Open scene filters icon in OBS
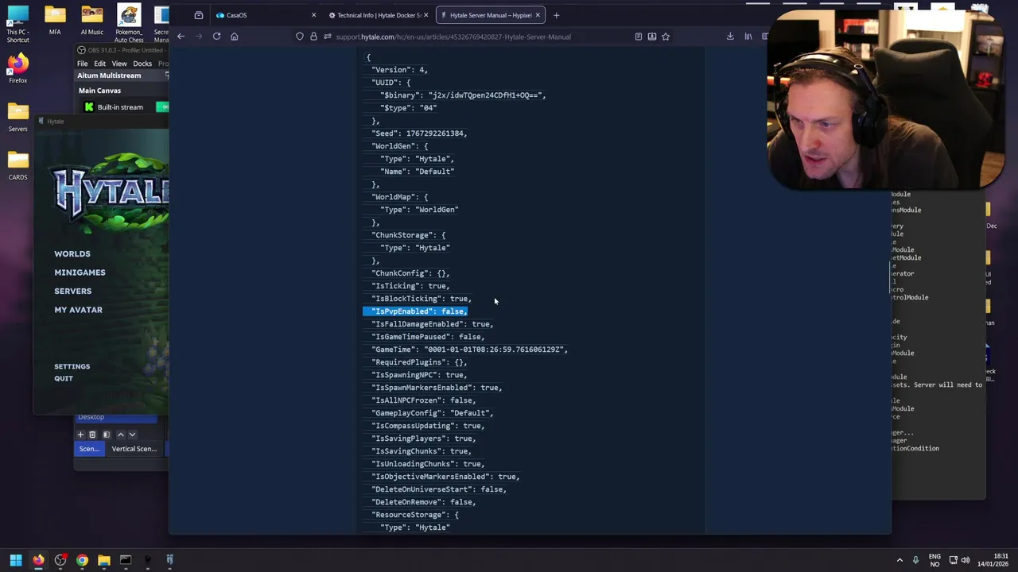This screenshot has height=572, width=1018. click(106, 435)
